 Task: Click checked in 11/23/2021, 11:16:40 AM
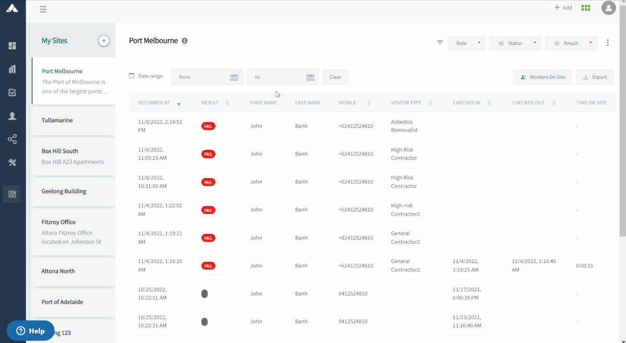(x=467, y=322)
